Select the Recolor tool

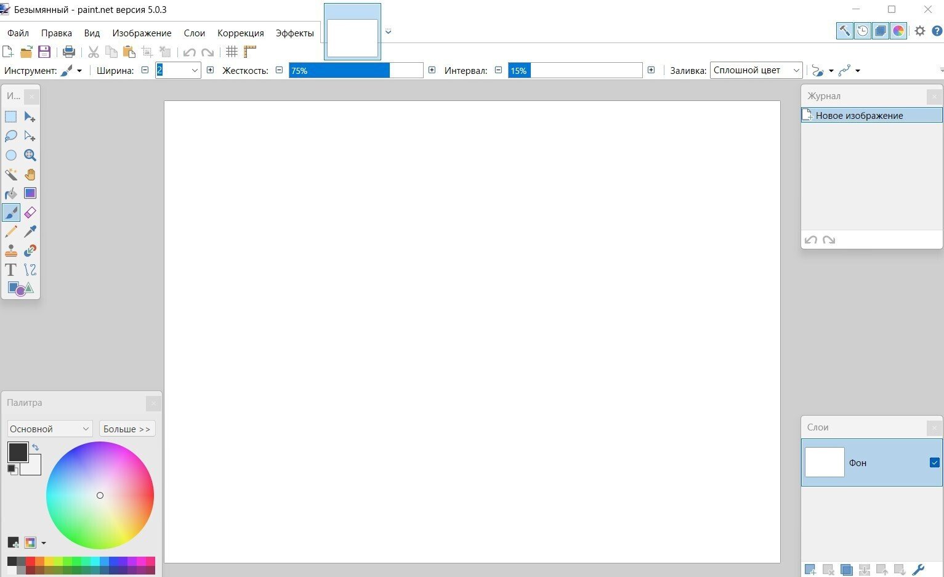pos(30,251)
